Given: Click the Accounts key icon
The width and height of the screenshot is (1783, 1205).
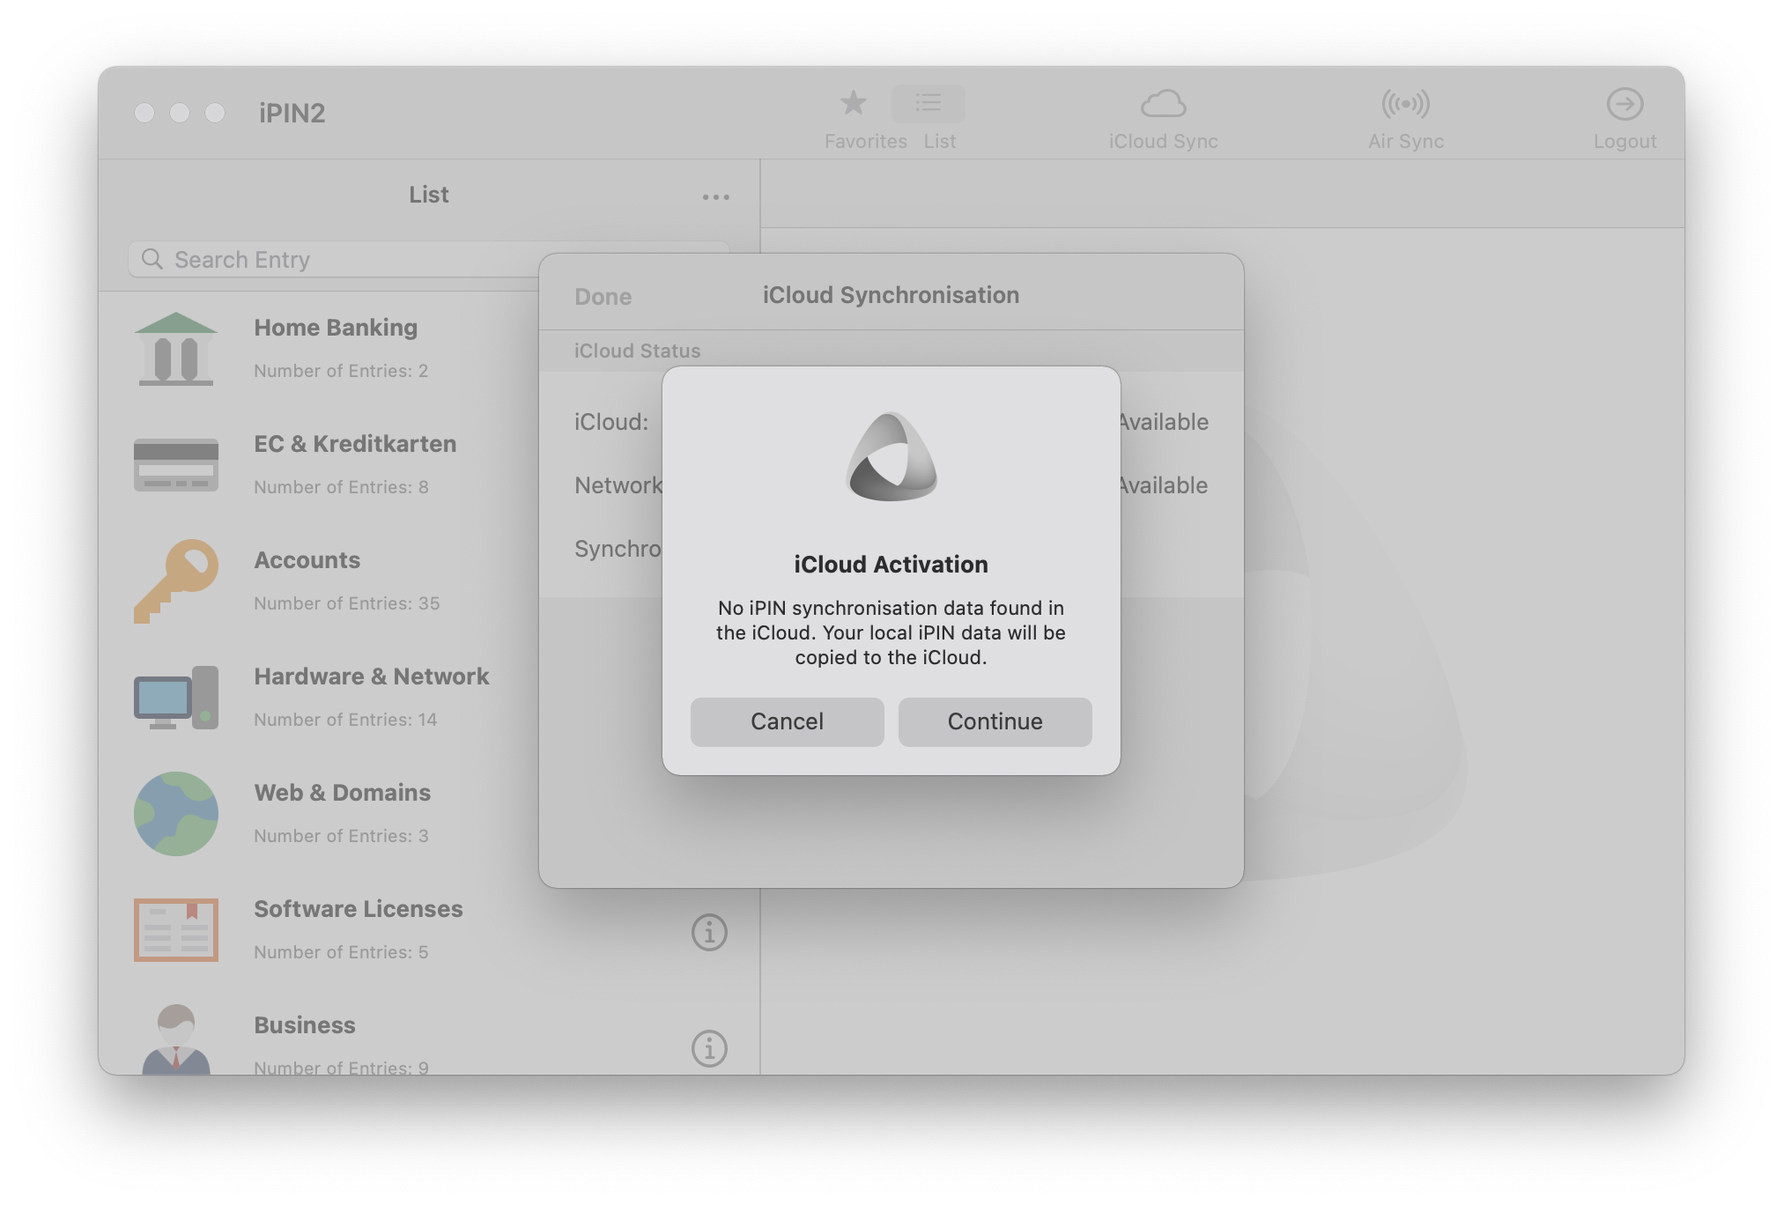Looking at the screenshot, I should 175,580.
